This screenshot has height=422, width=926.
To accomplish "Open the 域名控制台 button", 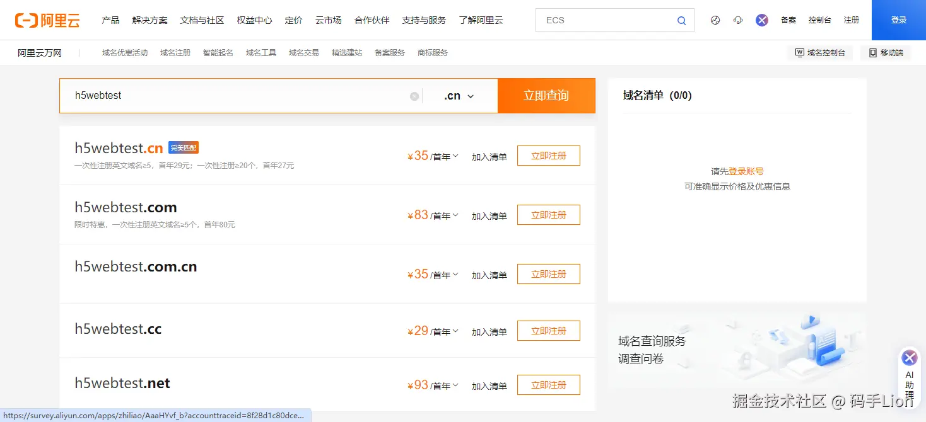I will click(820, 53).
